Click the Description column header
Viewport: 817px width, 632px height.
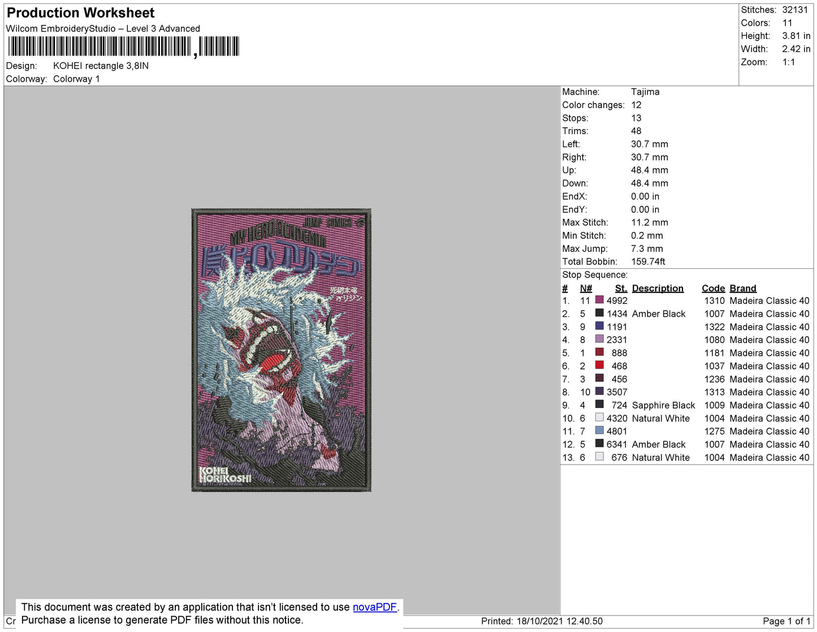click(x=658, y=288)
